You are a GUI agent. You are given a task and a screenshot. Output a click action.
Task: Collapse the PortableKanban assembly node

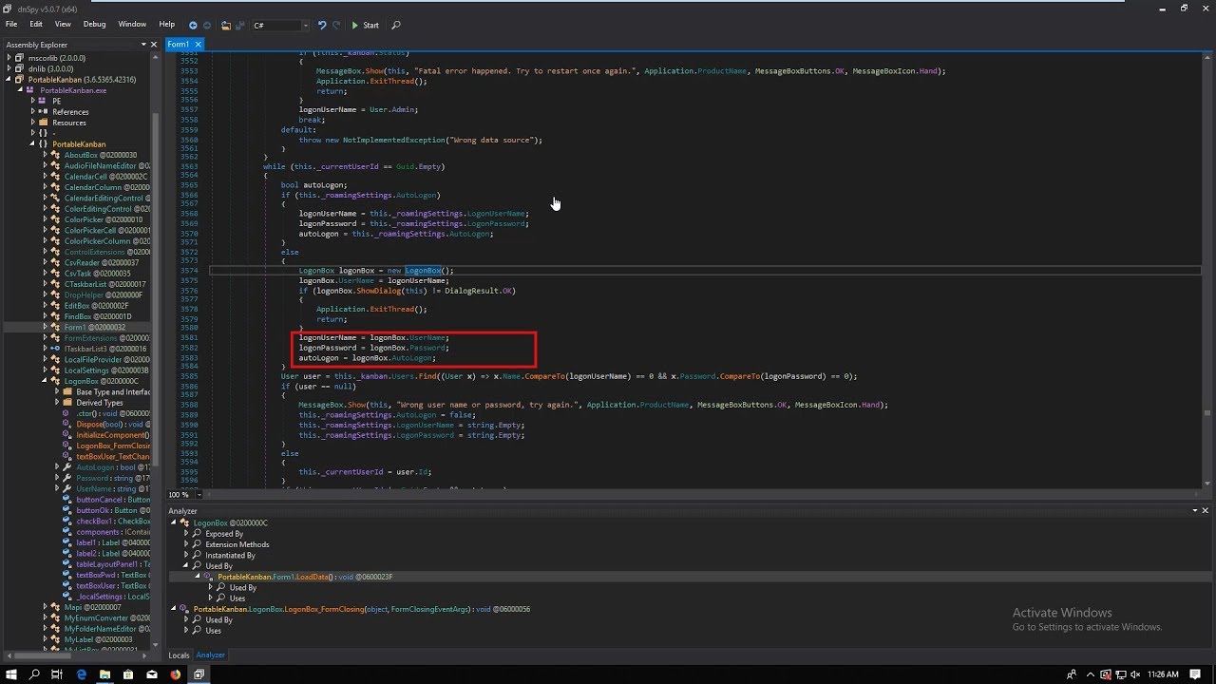(x=9, y=80)
